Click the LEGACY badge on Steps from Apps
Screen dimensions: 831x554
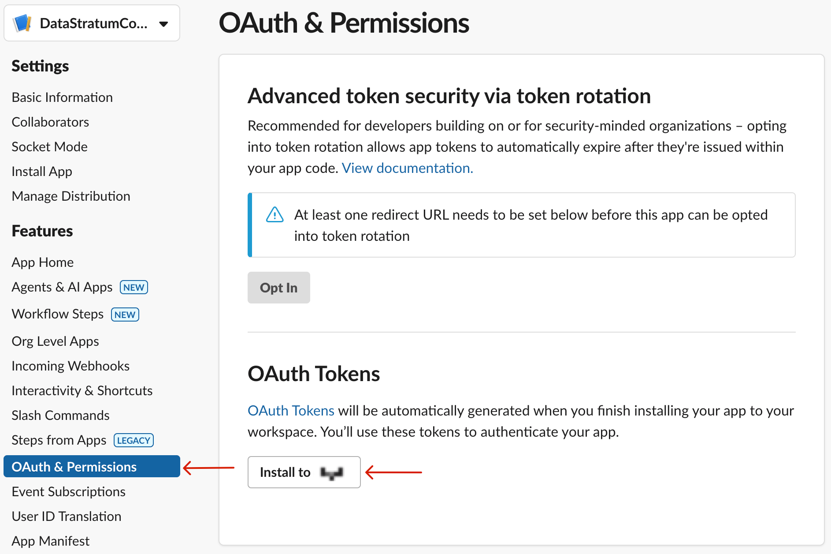[x=134, y=440]
